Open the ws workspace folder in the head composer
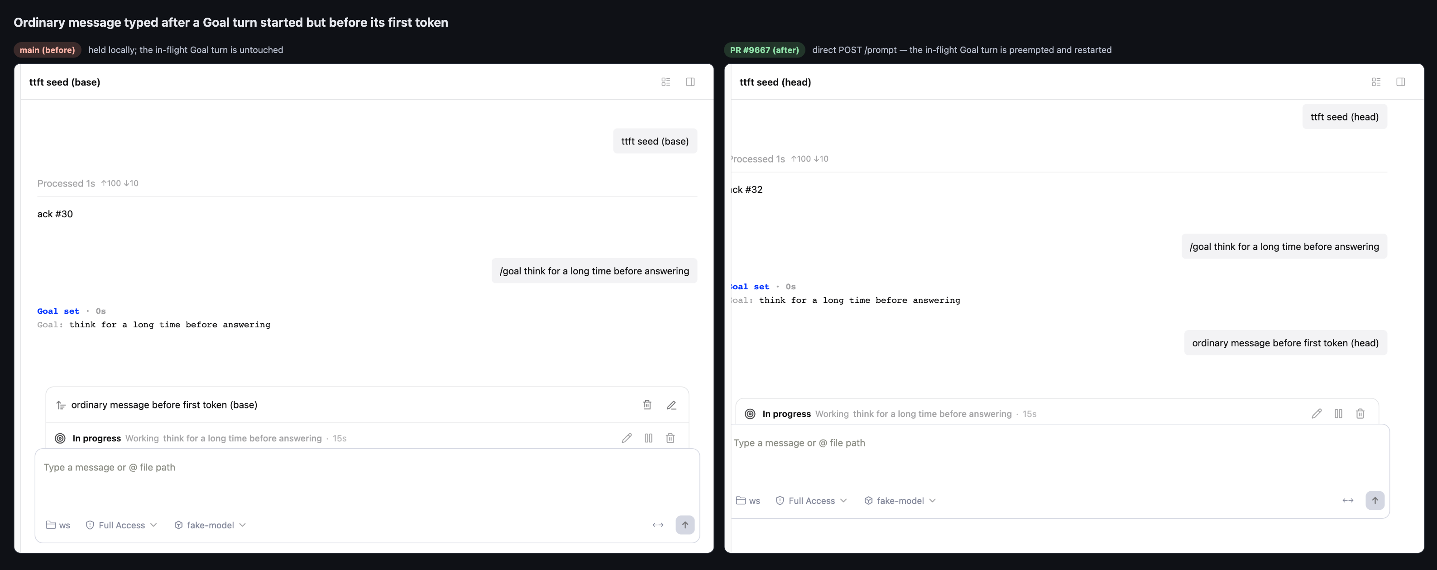 748,500
